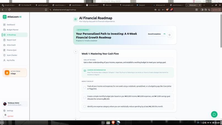Image resolution: width=222 pixels, height=125 pixels.
Task: Open Brave Wallet icon in toolbar
Action: 205,10
